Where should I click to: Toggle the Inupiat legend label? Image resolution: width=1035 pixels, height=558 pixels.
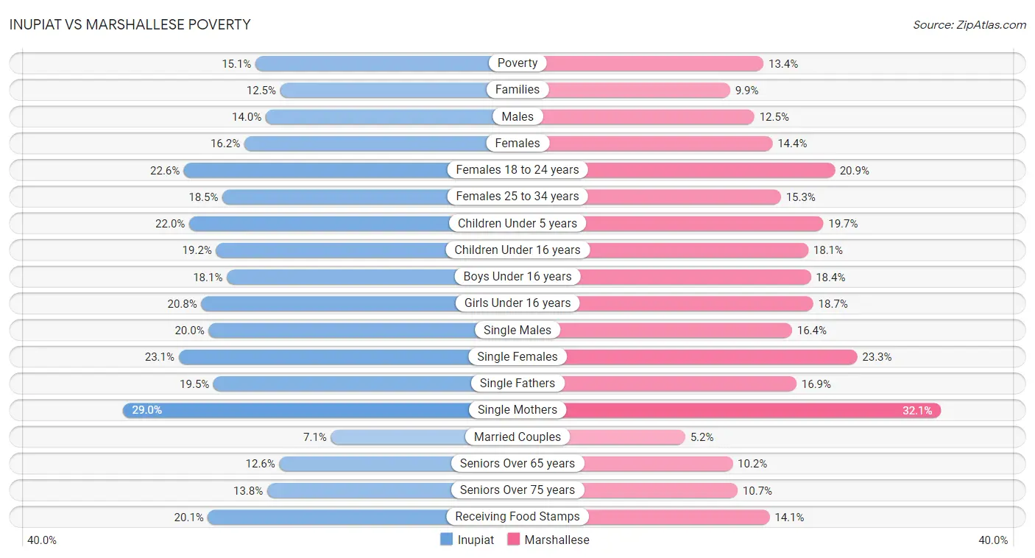tap(476, 540)
